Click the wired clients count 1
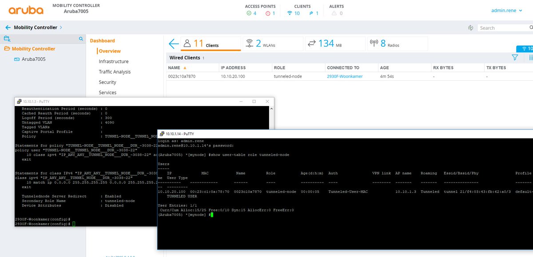533x257 pixels. coord(314,13)
